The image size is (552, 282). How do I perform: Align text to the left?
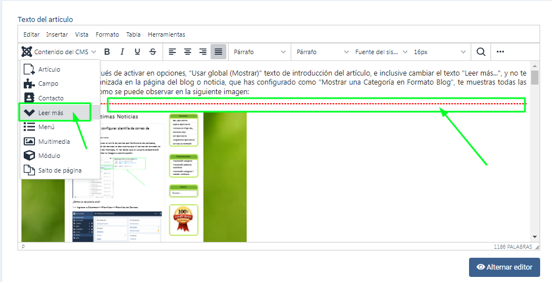[173, 52]
